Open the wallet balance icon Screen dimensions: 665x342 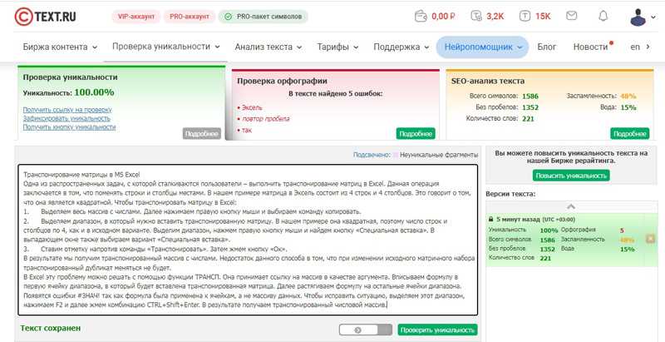[x=421, y=17]
